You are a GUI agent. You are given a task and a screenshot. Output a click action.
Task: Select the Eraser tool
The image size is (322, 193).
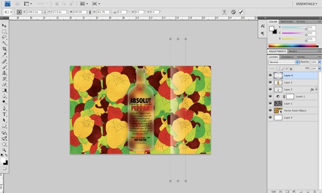4,85
